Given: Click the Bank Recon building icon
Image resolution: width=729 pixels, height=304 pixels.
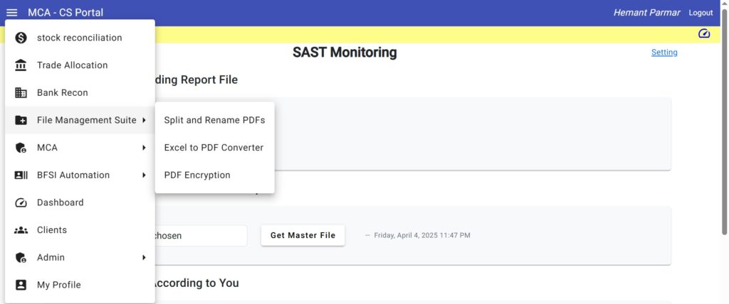Looking at the screenshot, I should tap(21, 93).
